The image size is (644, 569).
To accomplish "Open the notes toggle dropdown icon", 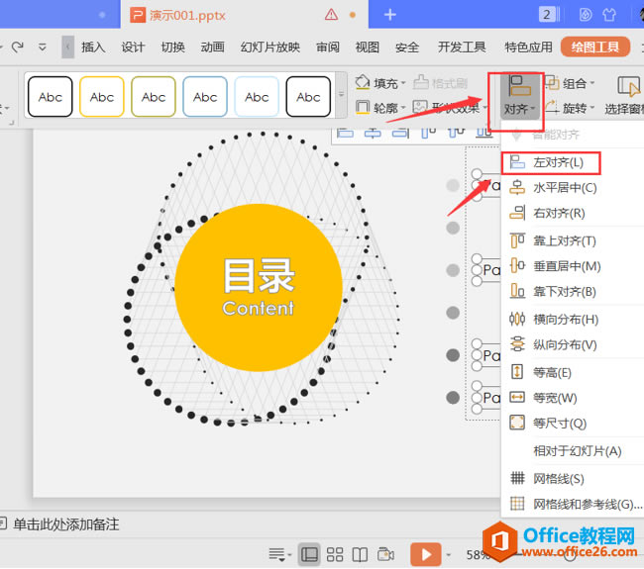I will [279, 554].
